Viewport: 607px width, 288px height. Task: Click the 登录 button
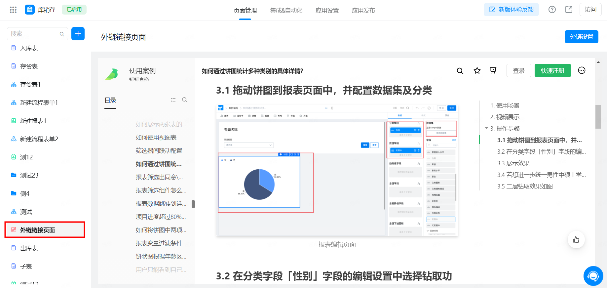pos(519,70)
